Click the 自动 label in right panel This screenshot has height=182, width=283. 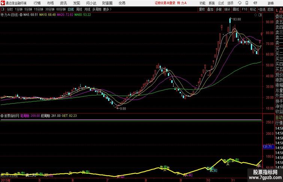279,117
